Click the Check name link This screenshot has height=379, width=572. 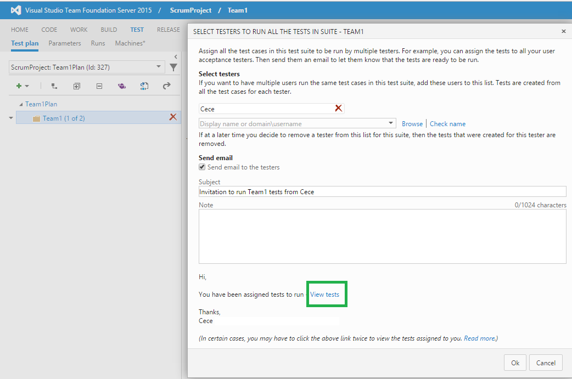(447, 124)
